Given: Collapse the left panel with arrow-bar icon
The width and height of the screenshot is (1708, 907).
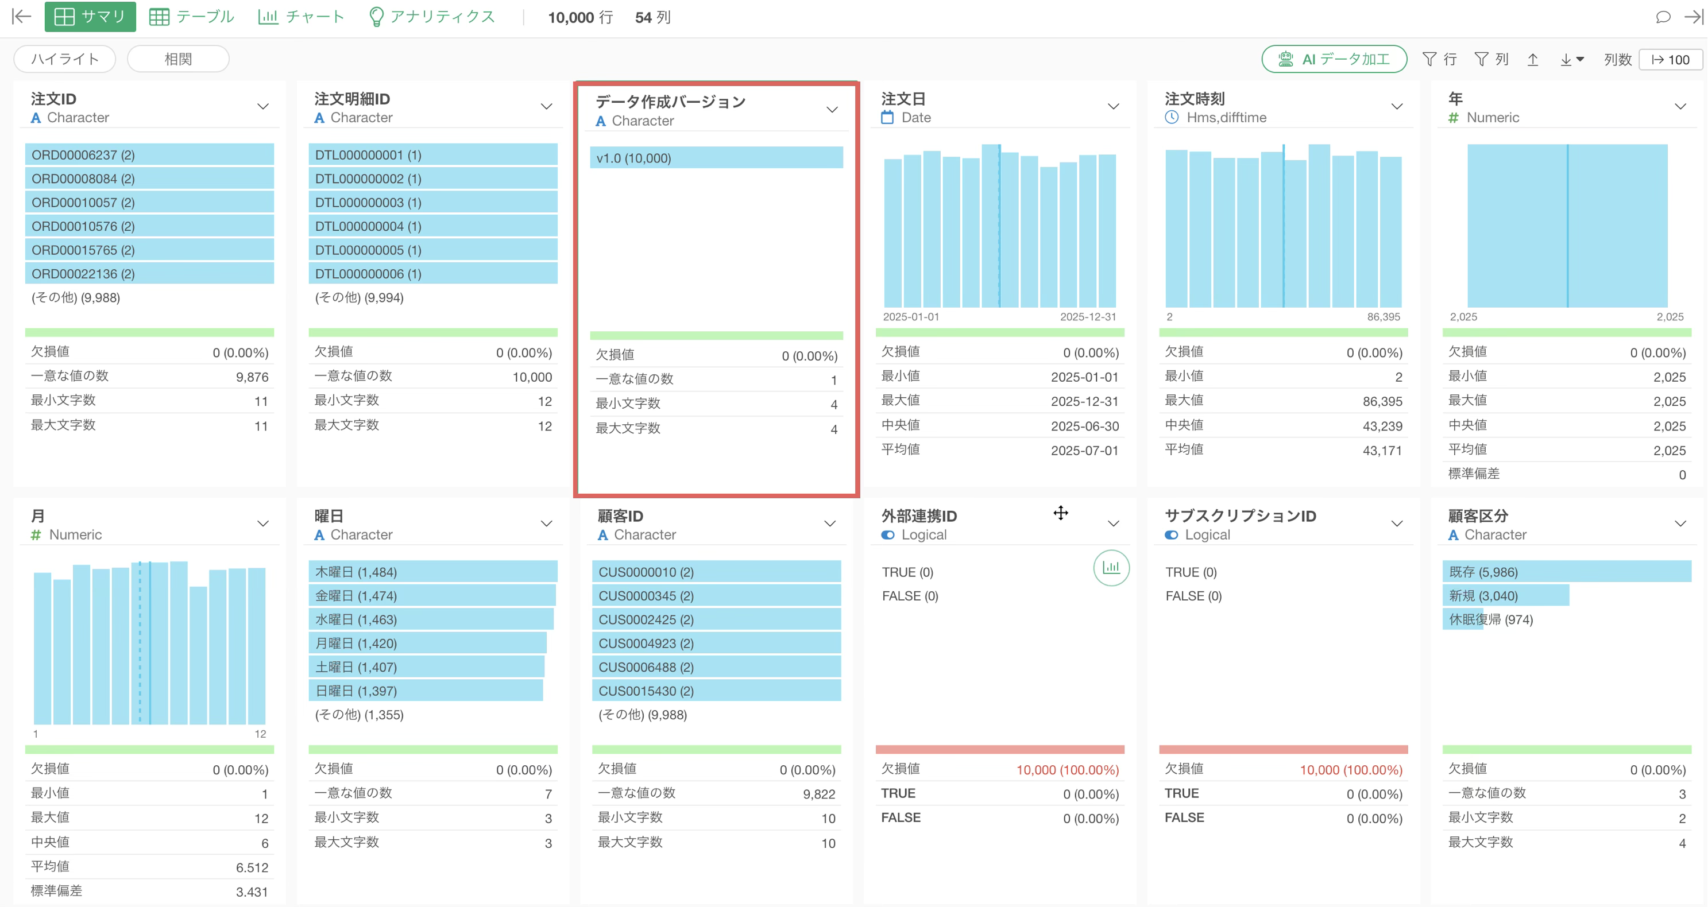Looking at the screenshot, I should 21,17.
